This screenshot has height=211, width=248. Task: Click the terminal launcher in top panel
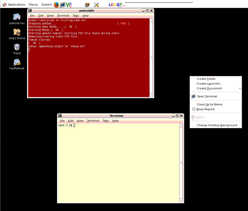[x=63, y=5]
